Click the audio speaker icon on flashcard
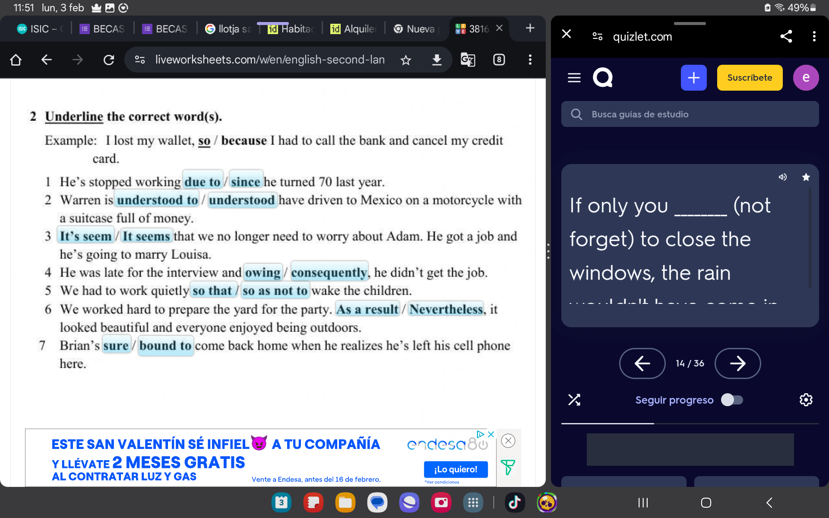 point(782,177)
